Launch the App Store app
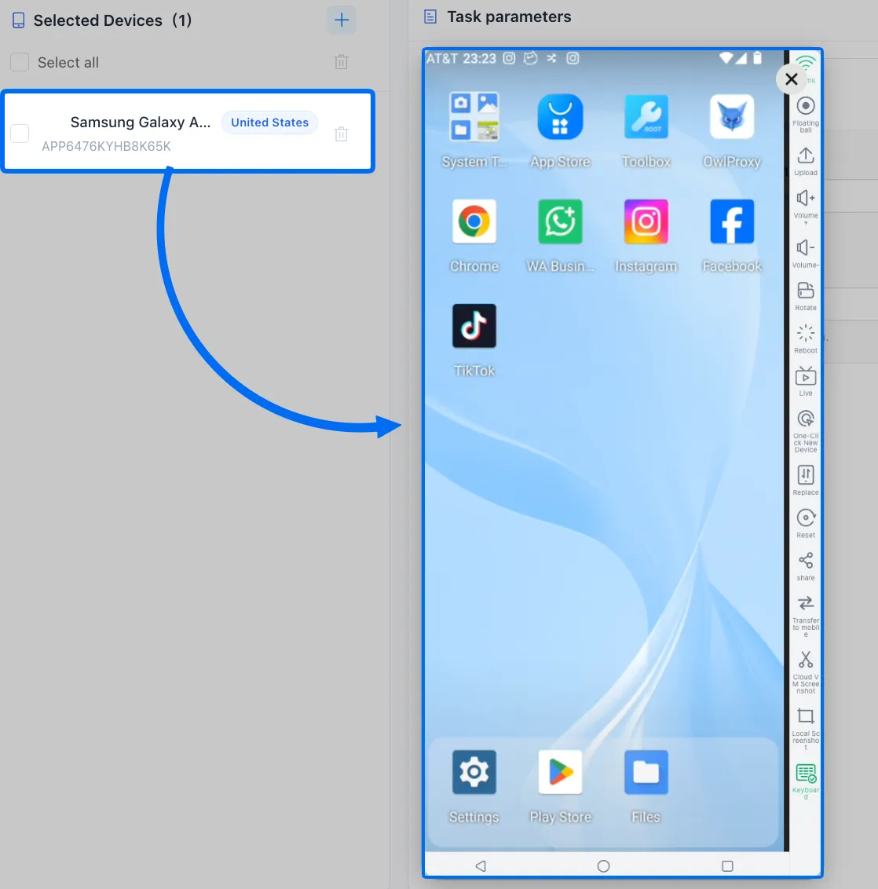Image resolution: width=878 pixels, height=889 pixels. [x=560, y=117]
